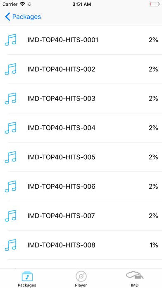Tap the battery indicator in status bar
This screenshot has height=288, width=162.
(155, 4)
